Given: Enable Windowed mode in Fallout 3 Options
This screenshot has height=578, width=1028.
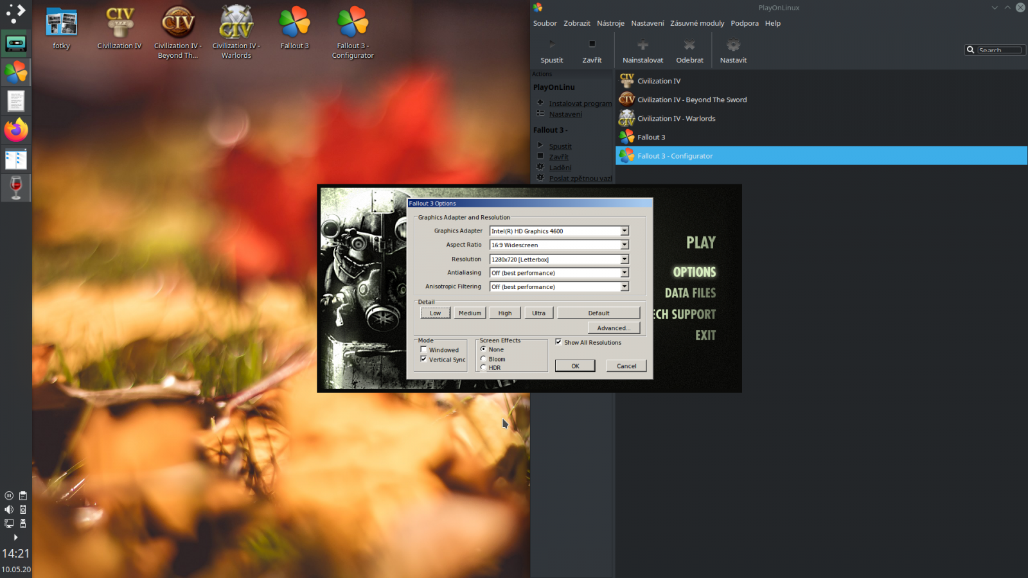Looking at the screenshot, I should (x=423, y=349).
